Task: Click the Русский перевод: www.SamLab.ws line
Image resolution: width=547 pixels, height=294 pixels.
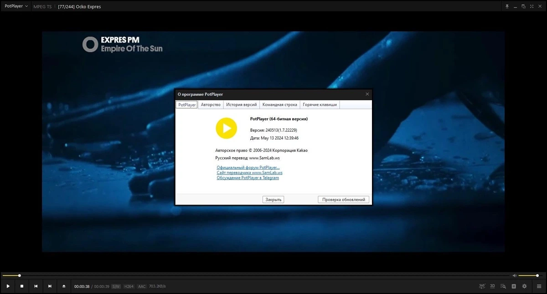Action: pyautogui.click(x=248, y=158)
